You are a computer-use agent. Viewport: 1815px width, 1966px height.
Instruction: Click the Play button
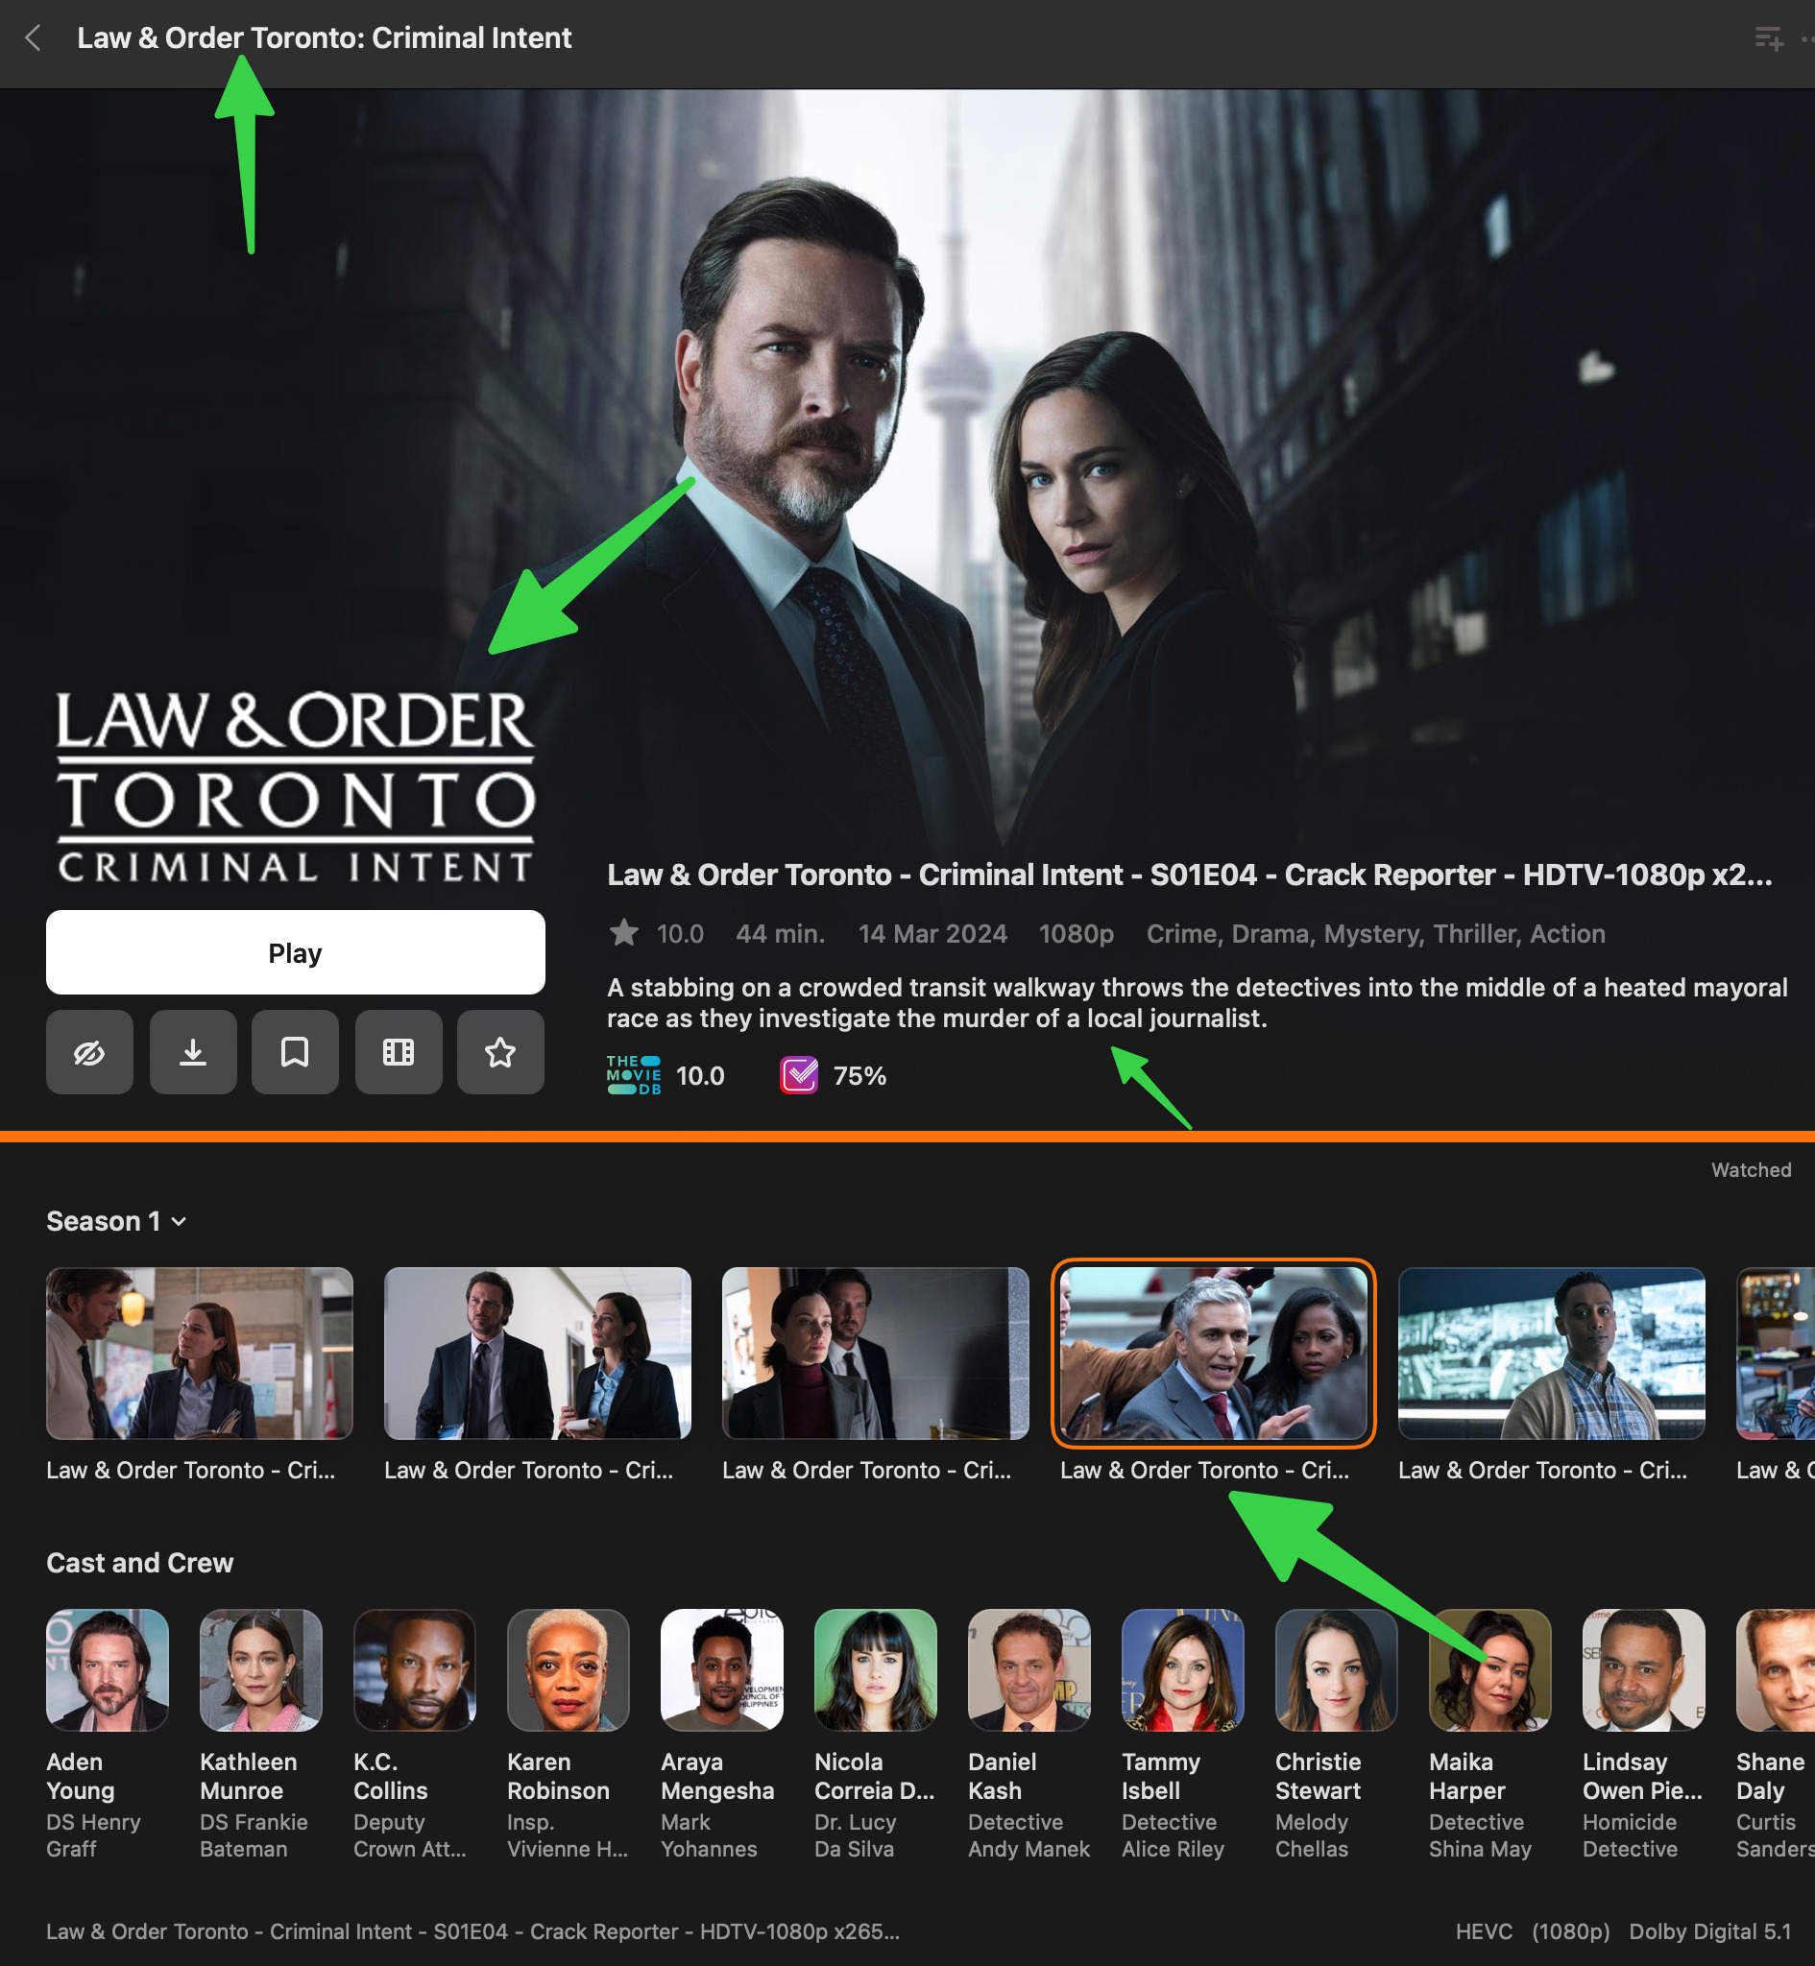click(x=295, y=952)
